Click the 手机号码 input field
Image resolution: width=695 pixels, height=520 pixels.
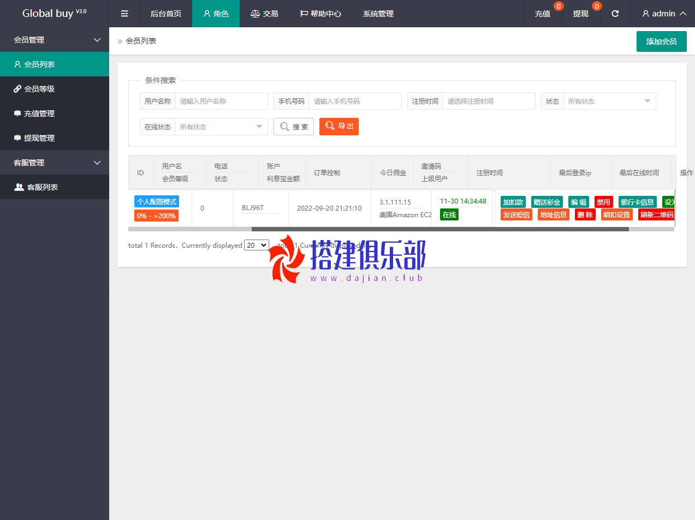point(355,101)
